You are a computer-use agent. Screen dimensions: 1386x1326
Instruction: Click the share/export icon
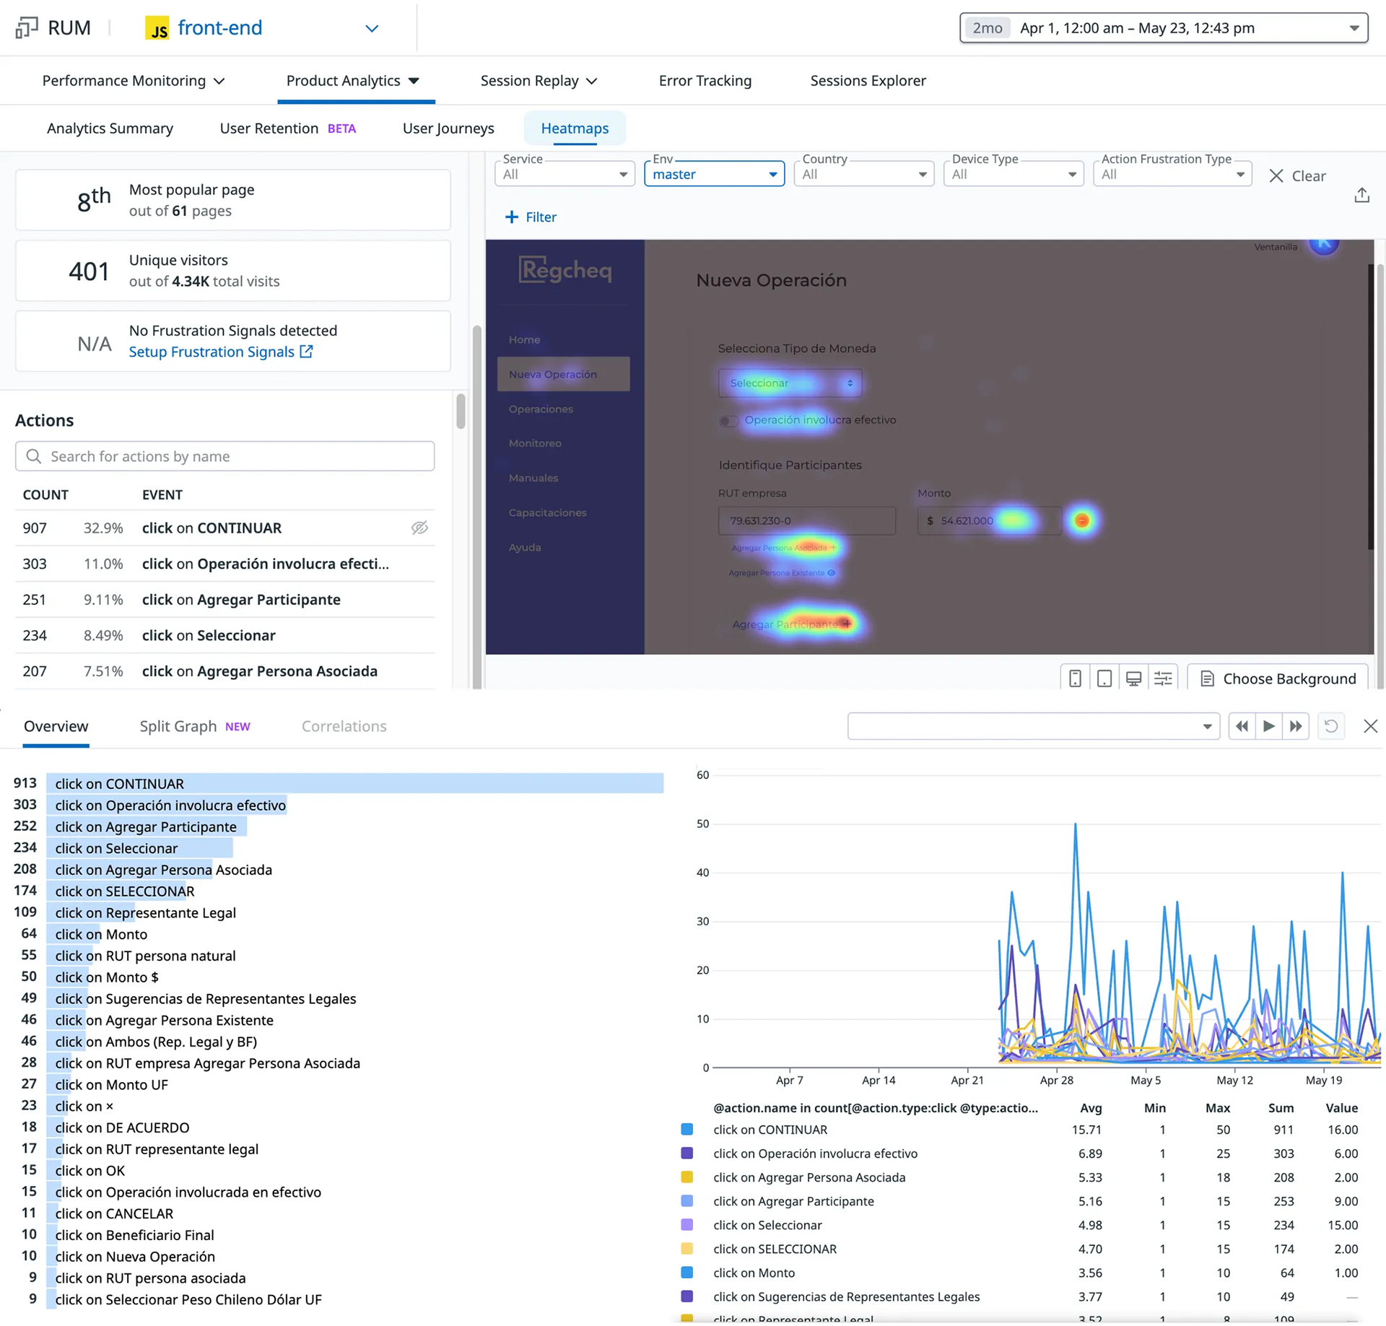point(1361,196)
